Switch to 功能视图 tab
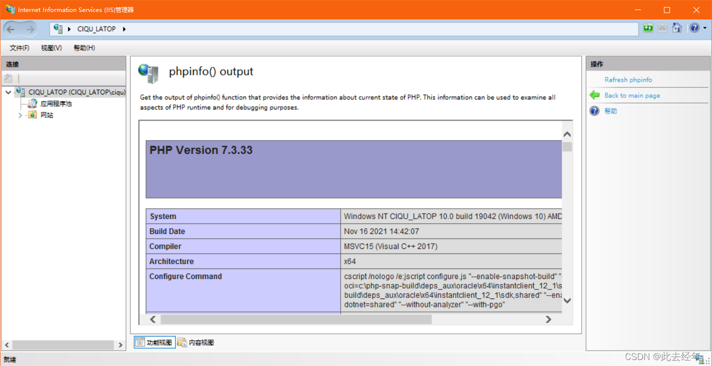 pyautogui.click(x=155, y=342)
